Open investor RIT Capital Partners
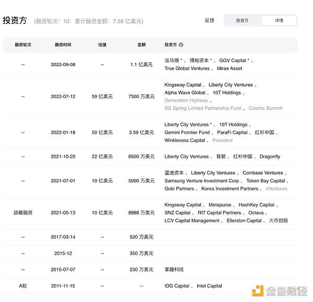Screen dimensions: 313x302 click(x=220, y=213)
